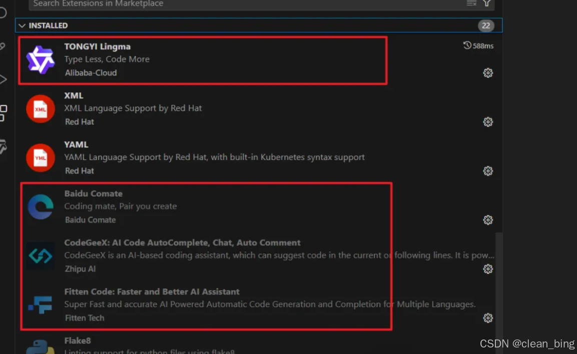
Task: Click the XML Red Hat logo icon
Action: [41, 109]
